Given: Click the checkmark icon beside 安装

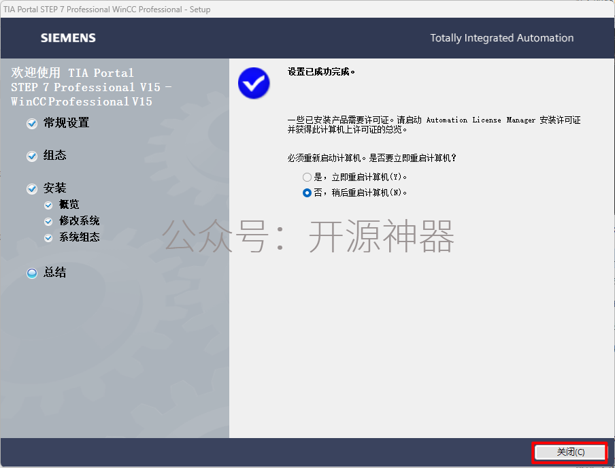Looking at the screenshot, I should [32, 188].
